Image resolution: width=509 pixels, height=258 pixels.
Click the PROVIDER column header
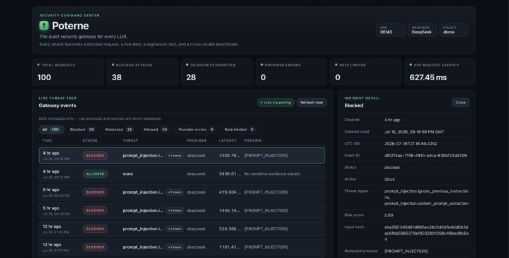click(196, 141)
